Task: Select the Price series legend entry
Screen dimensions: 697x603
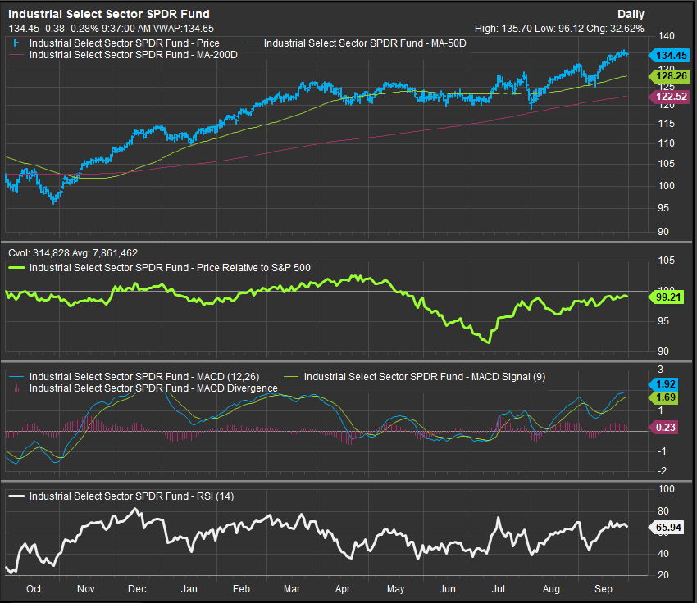Action: 125,43
